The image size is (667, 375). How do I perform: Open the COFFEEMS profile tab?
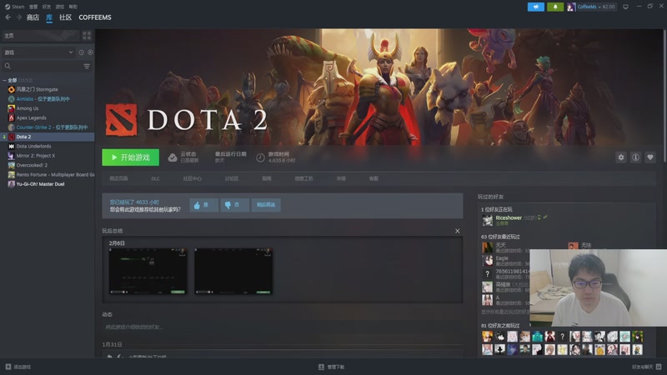pyautogui.click(x=95, y=17)
